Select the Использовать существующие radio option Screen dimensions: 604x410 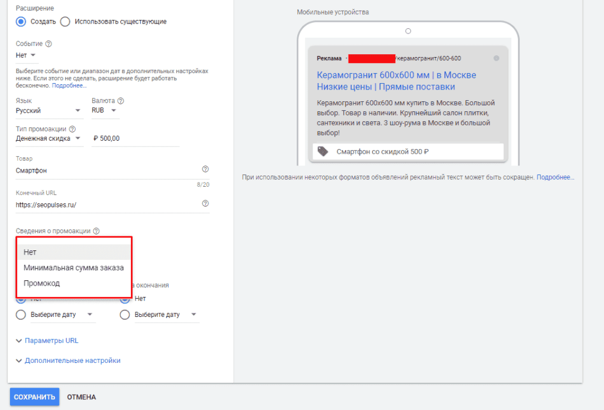65,22
